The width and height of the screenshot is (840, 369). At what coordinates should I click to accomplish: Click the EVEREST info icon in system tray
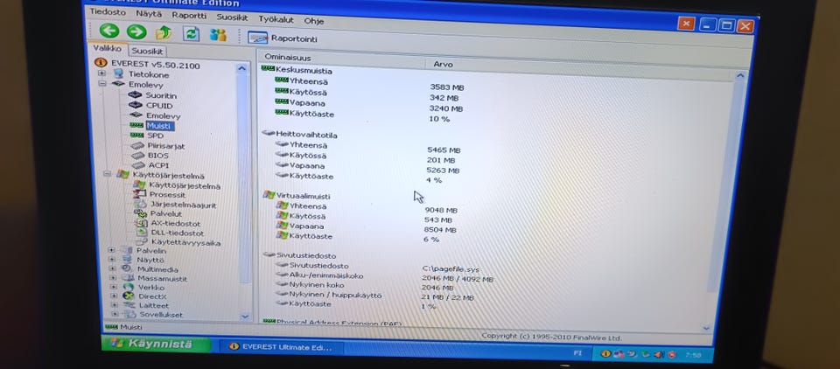click(605, 353)
